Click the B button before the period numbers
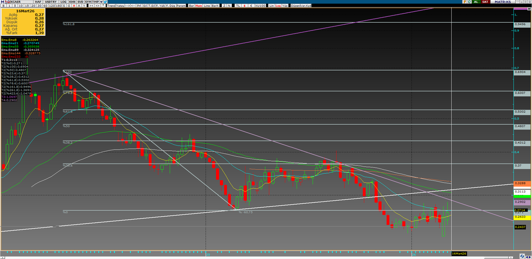 4,6
